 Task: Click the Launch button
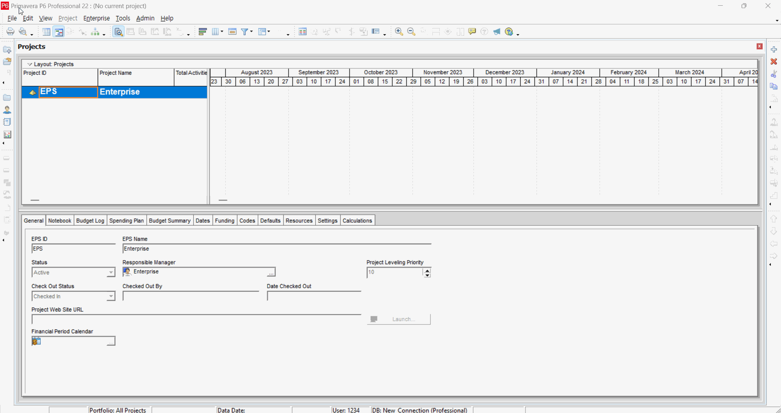(399, 319)
